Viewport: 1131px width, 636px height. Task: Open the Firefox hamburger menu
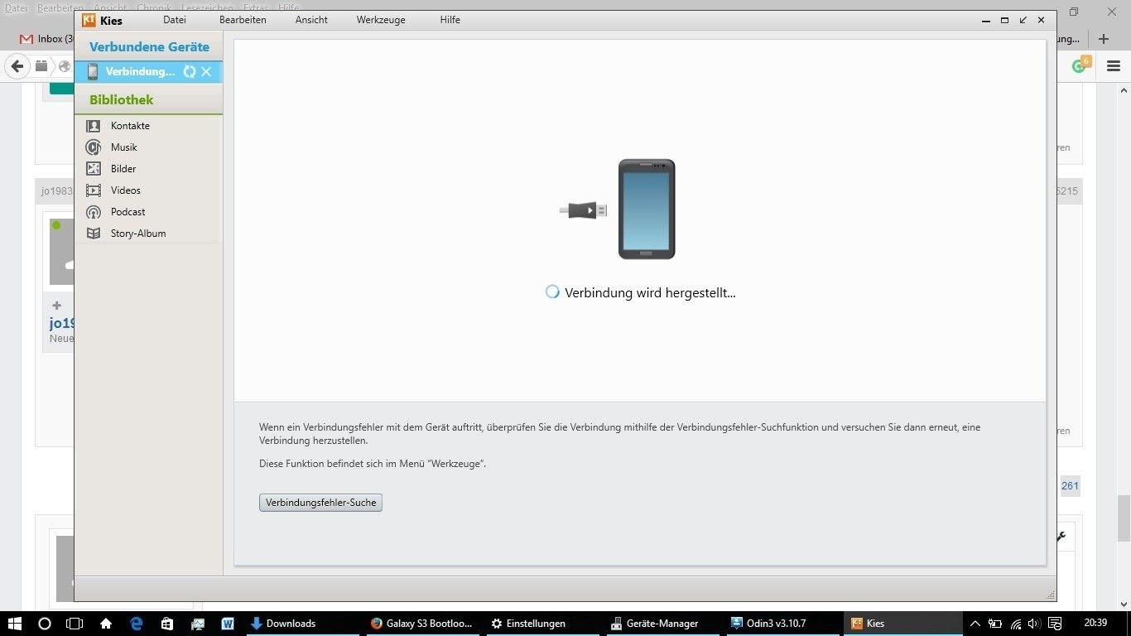click(x=1114, y=66)
